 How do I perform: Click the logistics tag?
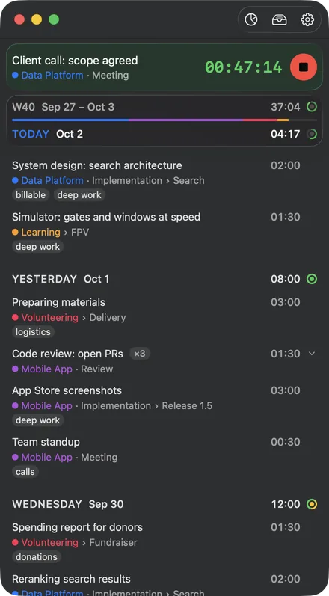[33, 332]
